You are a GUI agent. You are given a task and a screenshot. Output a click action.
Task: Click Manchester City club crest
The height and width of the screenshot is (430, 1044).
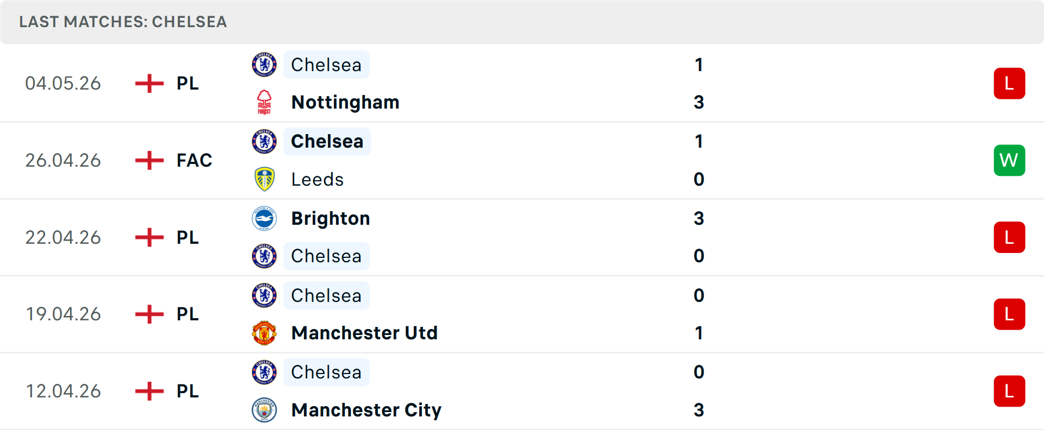coord(264,410)
